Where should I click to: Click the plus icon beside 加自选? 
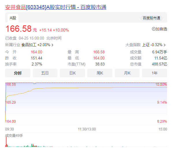[x=153, y=29]
